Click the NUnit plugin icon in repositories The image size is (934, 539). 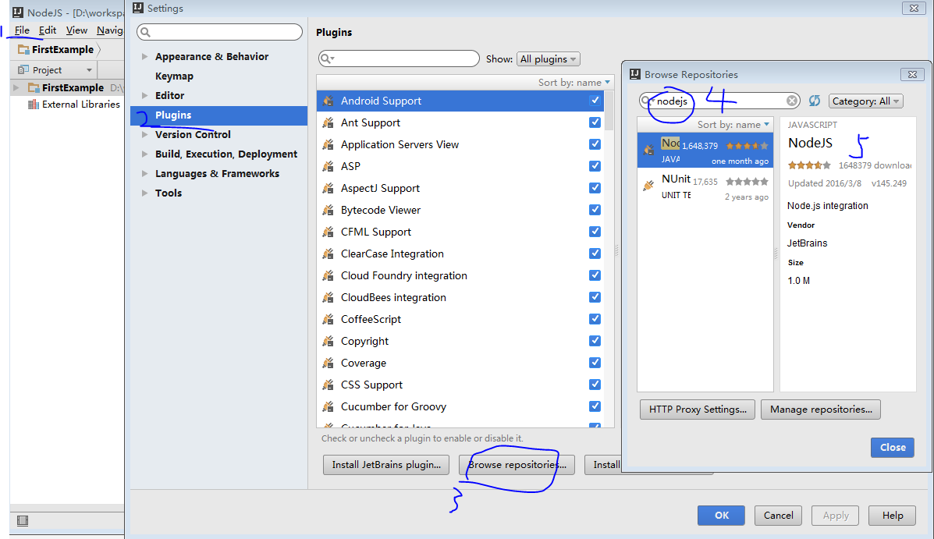pos(648,186)
